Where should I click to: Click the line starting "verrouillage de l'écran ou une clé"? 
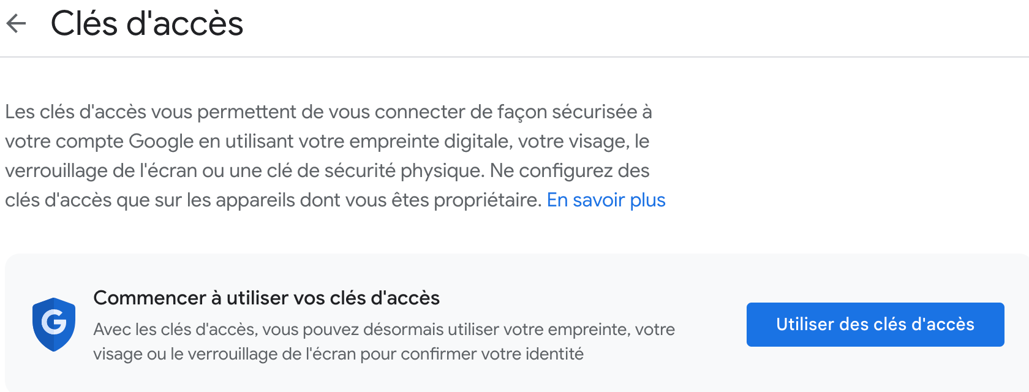click(327, 171)
